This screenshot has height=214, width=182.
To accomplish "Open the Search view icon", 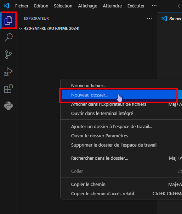I will tap(8, 37).
